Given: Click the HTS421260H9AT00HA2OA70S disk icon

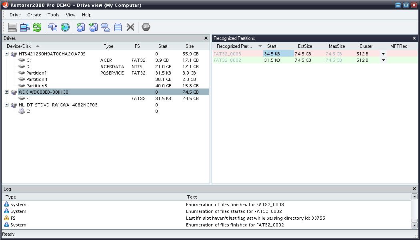Looking at the screenshot, I should (14, 54).
